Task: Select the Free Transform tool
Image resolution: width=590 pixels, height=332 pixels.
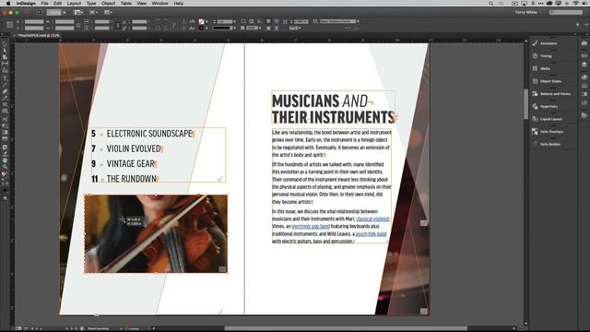Action: point(5,126)
